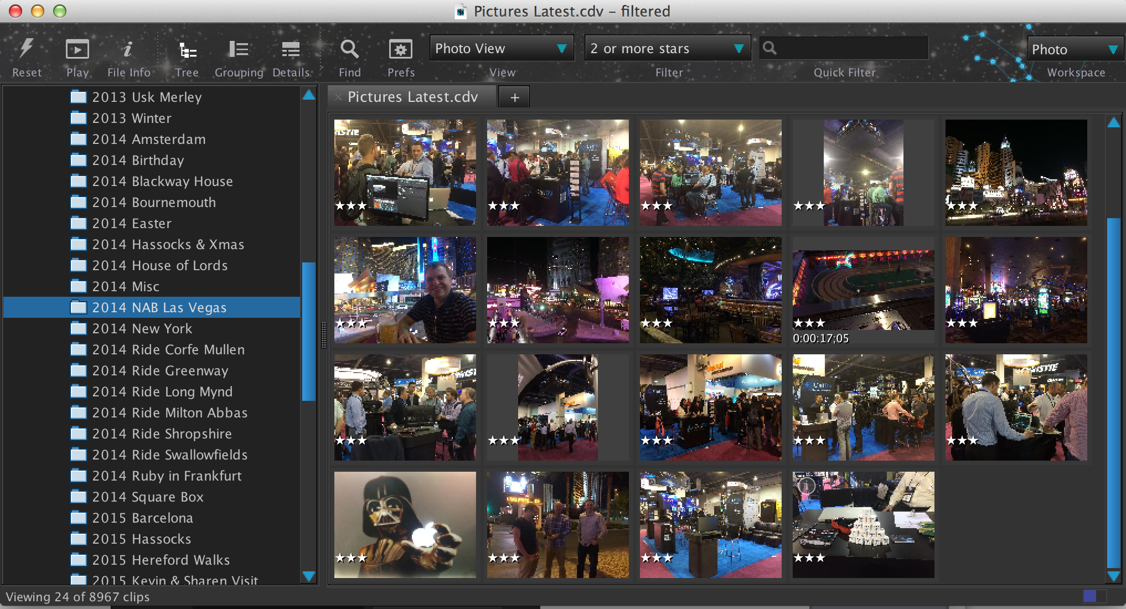Select the Darth Vader thumbnail
The width and height of the screenshot is (1126, 609).
point(405,524)
